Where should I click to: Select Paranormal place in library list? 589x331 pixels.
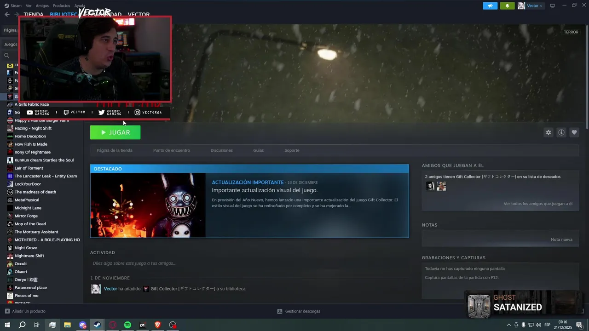(x=31, y=288)
